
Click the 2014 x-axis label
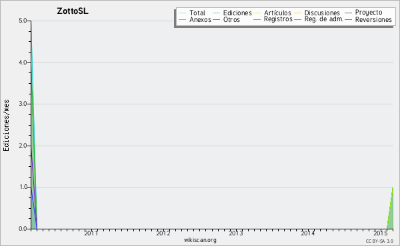(308, 233)
